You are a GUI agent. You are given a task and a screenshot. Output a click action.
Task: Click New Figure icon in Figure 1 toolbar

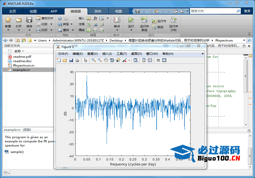tap(59, 61)
